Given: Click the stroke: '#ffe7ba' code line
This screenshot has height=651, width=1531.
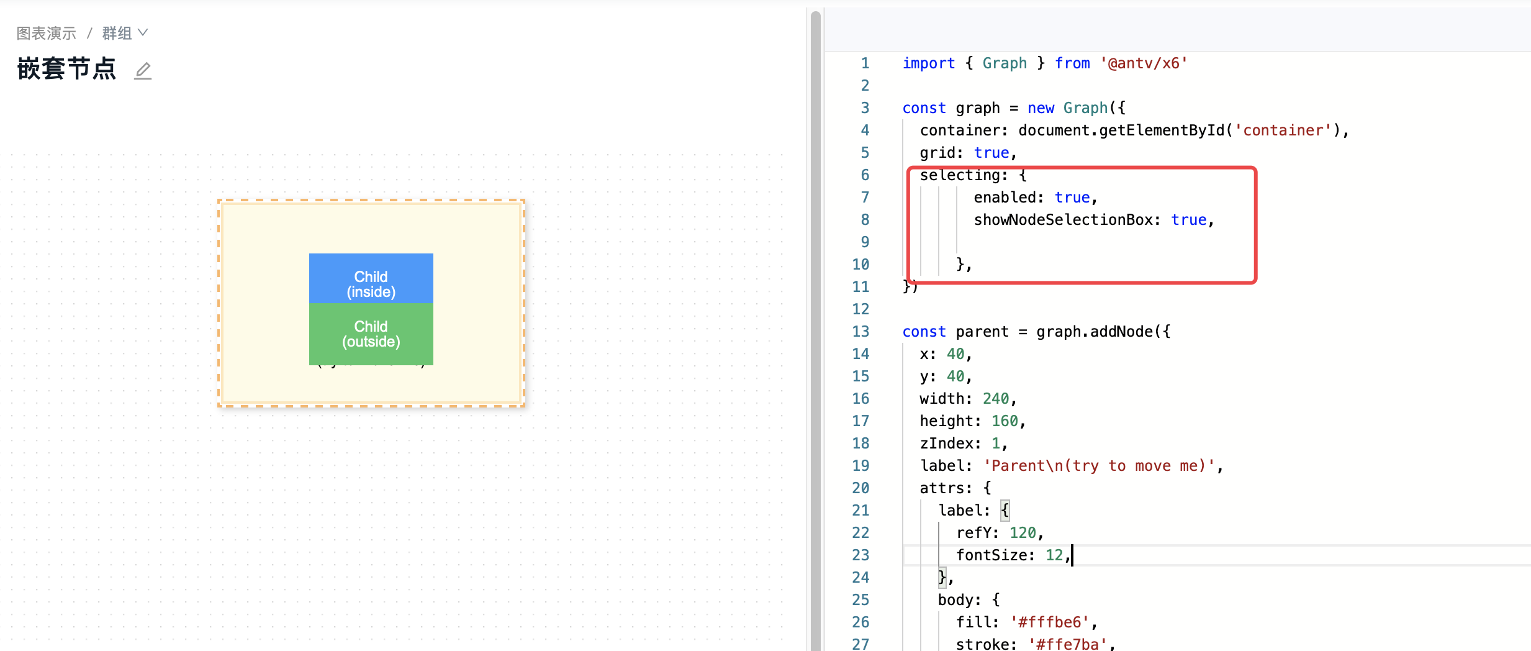Looking at the screenshot, I should (x=1036, y=644).
